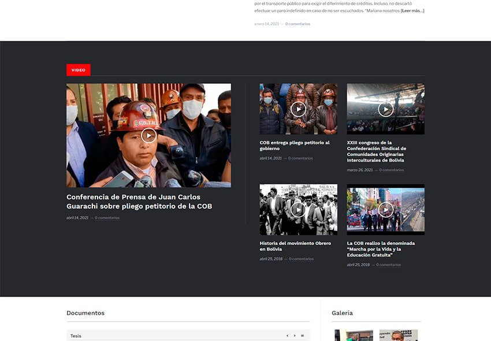Open 0 comentarios under COB entrega pliego petitorio
The height and width of the screenshot is (341, 491).
tap(300, 158)
